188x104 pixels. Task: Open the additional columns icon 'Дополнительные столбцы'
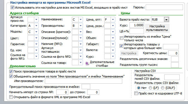(x=87, y=64)
